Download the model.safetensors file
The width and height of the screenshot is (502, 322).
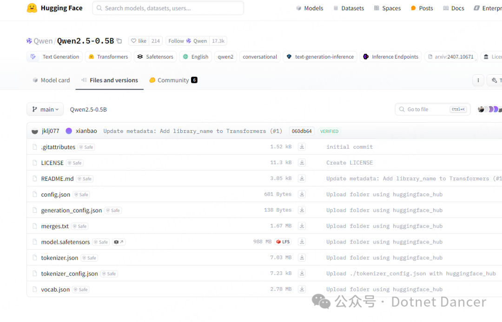point(302,242)
